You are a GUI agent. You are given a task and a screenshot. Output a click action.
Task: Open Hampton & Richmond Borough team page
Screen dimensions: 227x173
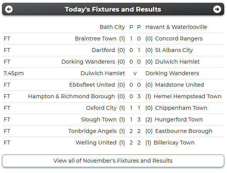pyautogui.click(x=72, y=96)
